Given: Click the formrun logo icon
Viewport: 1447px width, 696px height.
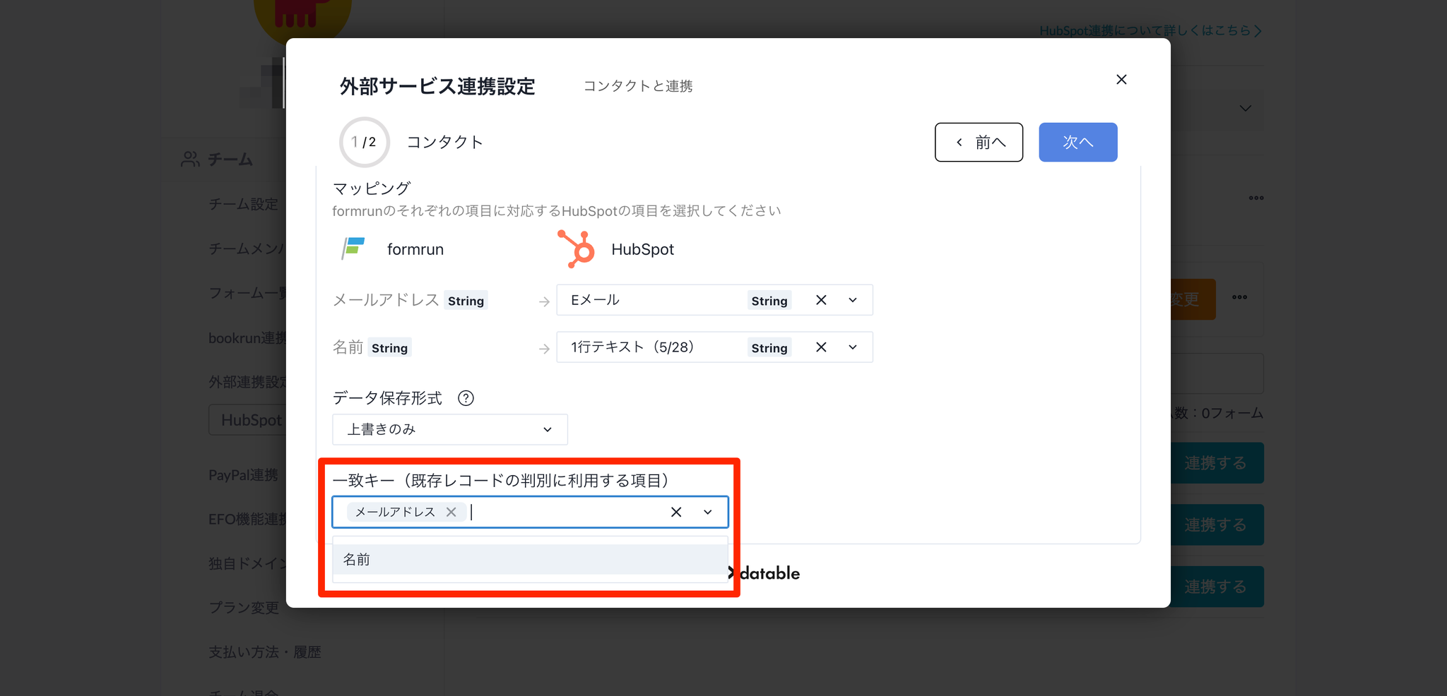Looking at the screenshot, I should 353,248.
